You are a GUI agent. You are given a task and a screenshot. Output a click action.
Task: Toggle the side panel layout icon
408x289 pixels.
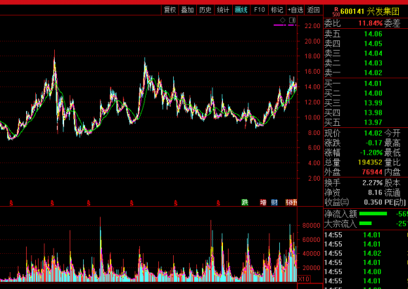292,20
